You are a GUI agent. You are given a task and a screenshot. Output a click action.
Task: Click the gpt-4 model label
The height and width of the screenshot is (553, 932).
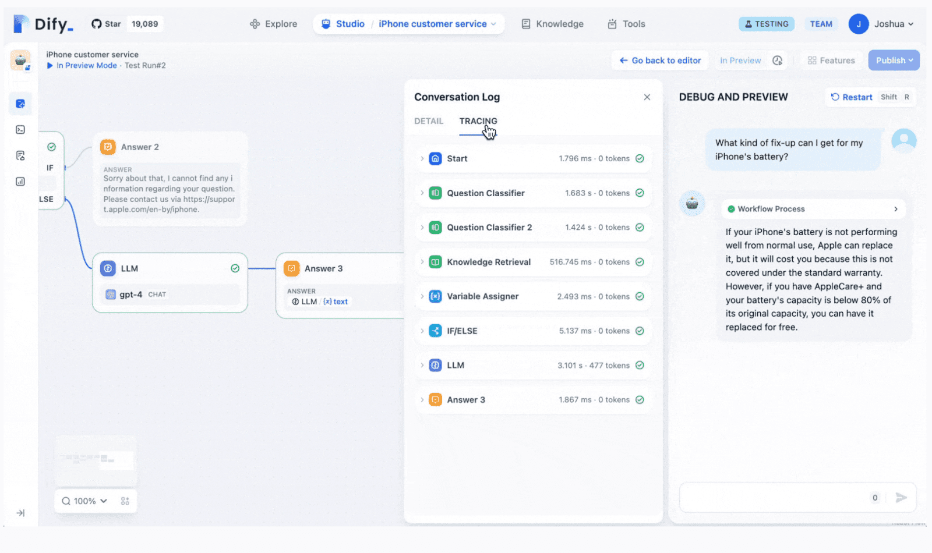tap(130, 295)
